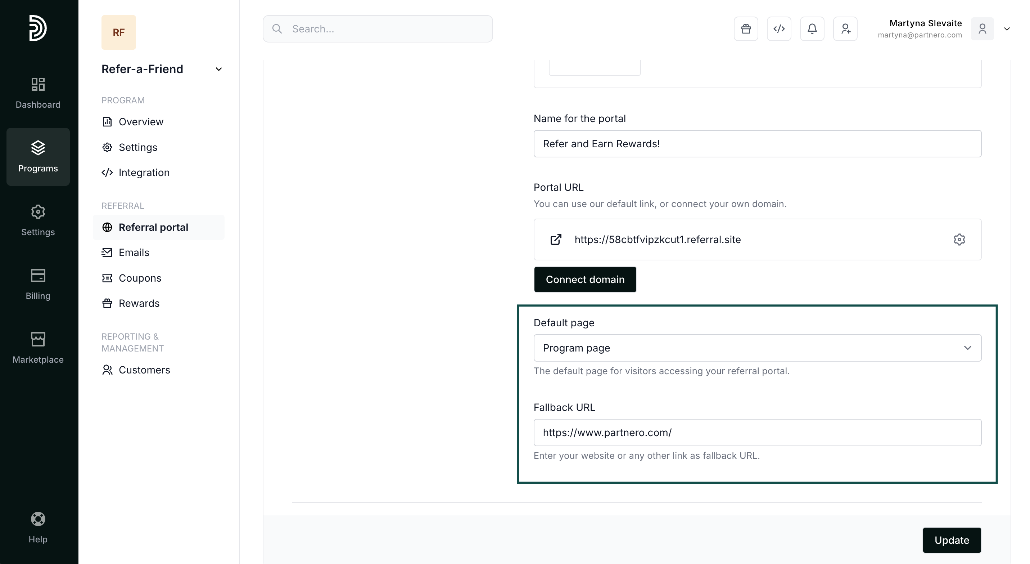Focus the Search box
The image size is (1030, 564).
(x=378, y=29)
